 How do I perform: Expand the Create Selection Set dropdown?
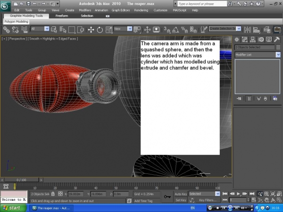pos(239,28)
